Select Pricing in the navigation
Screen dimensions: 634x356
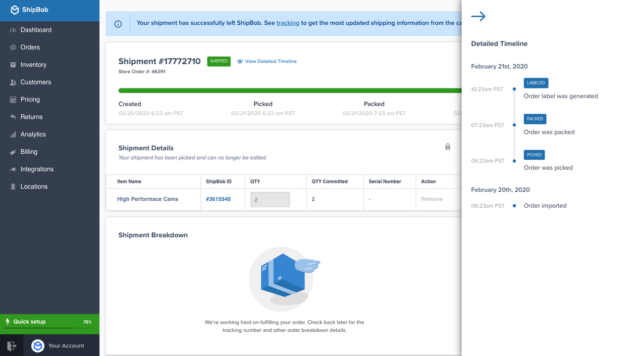[30, 99]
